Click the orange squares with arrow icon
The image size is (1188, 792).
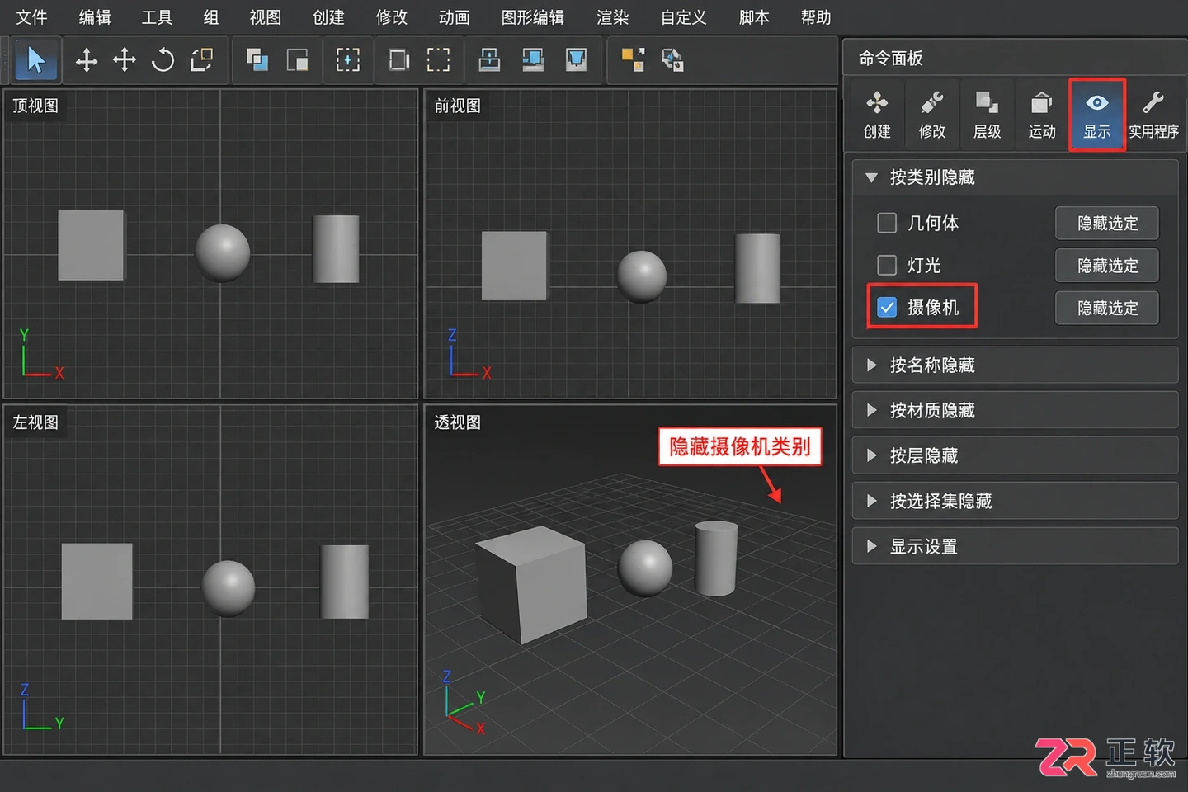[633, 60]
